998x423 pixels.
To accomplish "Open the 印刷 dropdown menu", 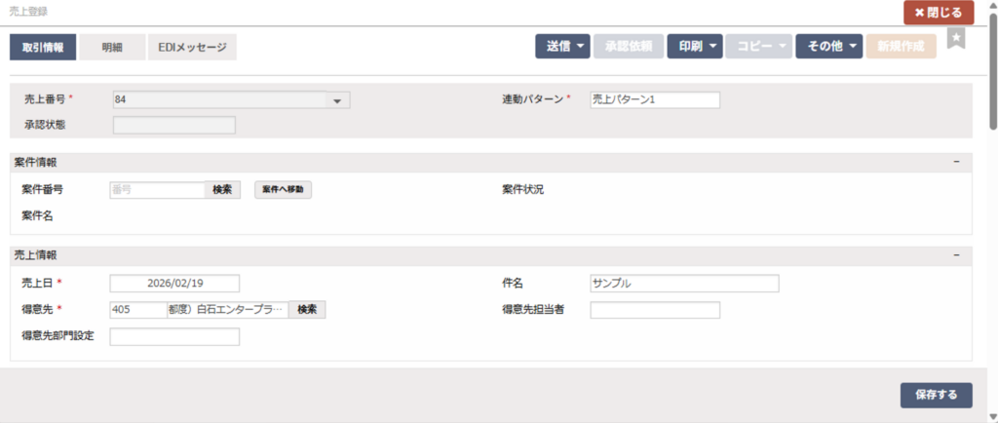I will (694, 46).
